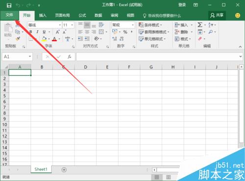Open the Ribbon Display Options icon

pos(196,5)
